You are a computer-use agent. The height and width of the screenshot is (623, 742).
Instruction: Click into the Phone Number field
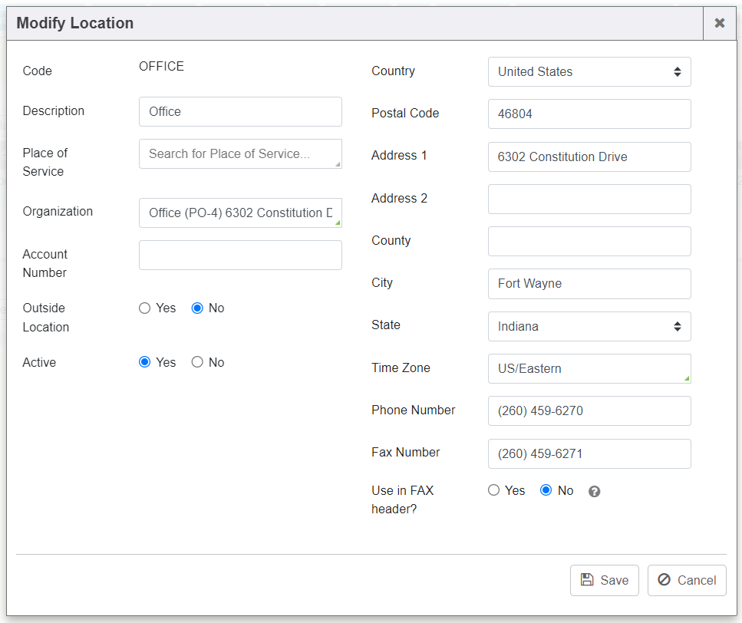[589, 410]
